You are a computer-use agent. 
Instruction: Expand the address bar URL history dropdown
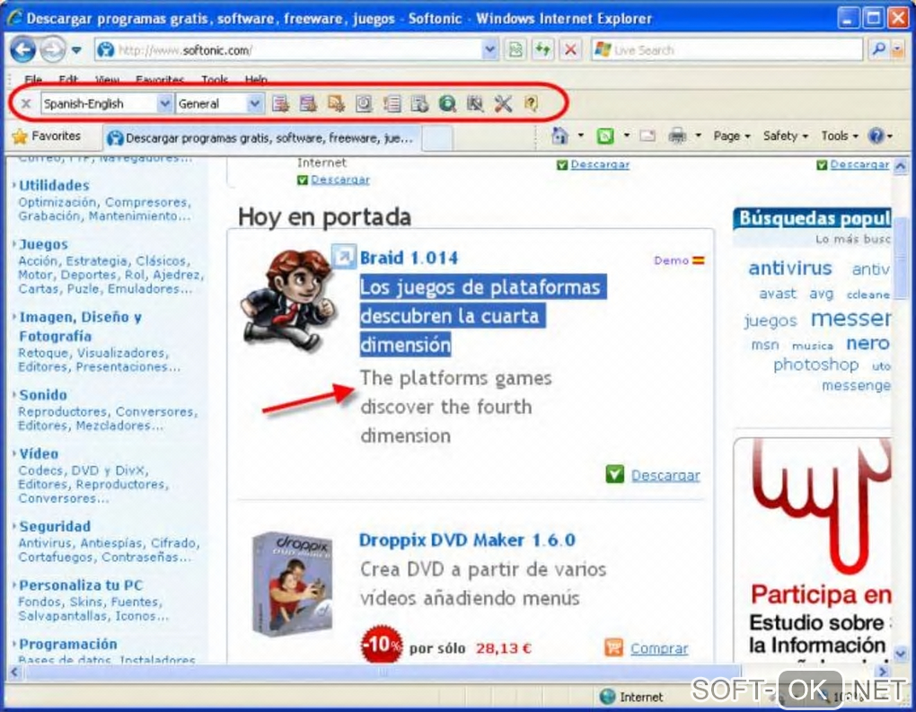coord(490,50)
